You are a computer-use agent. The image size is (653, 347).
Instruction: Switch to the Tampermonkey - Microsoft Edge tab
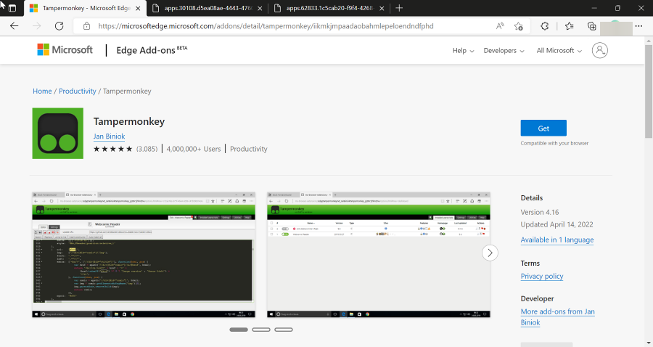(x=86, y=8)
